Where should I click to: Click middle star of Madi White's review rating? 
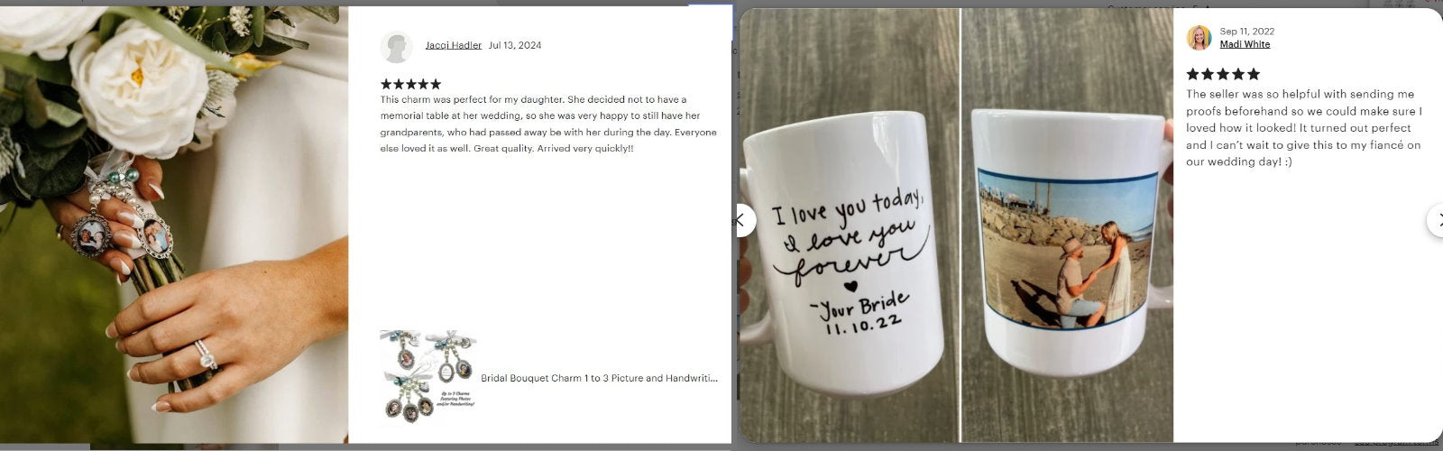coord(1223,74)
